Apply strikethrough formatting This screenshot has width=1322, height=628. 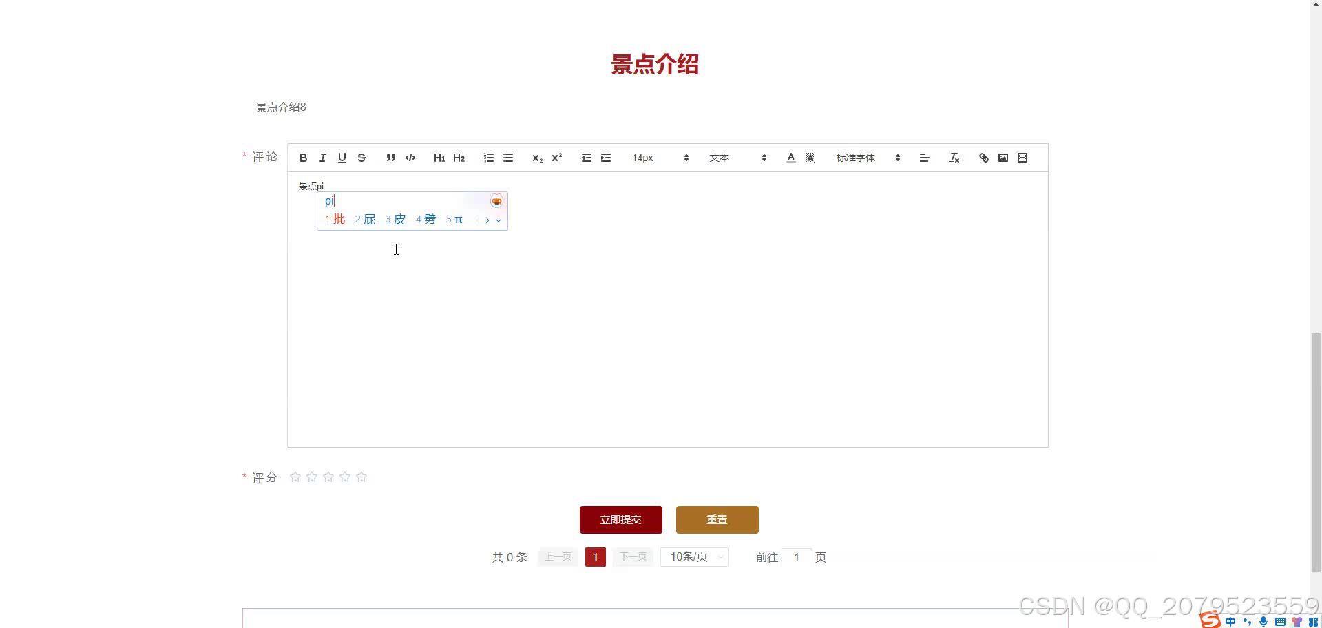(361, 158)
